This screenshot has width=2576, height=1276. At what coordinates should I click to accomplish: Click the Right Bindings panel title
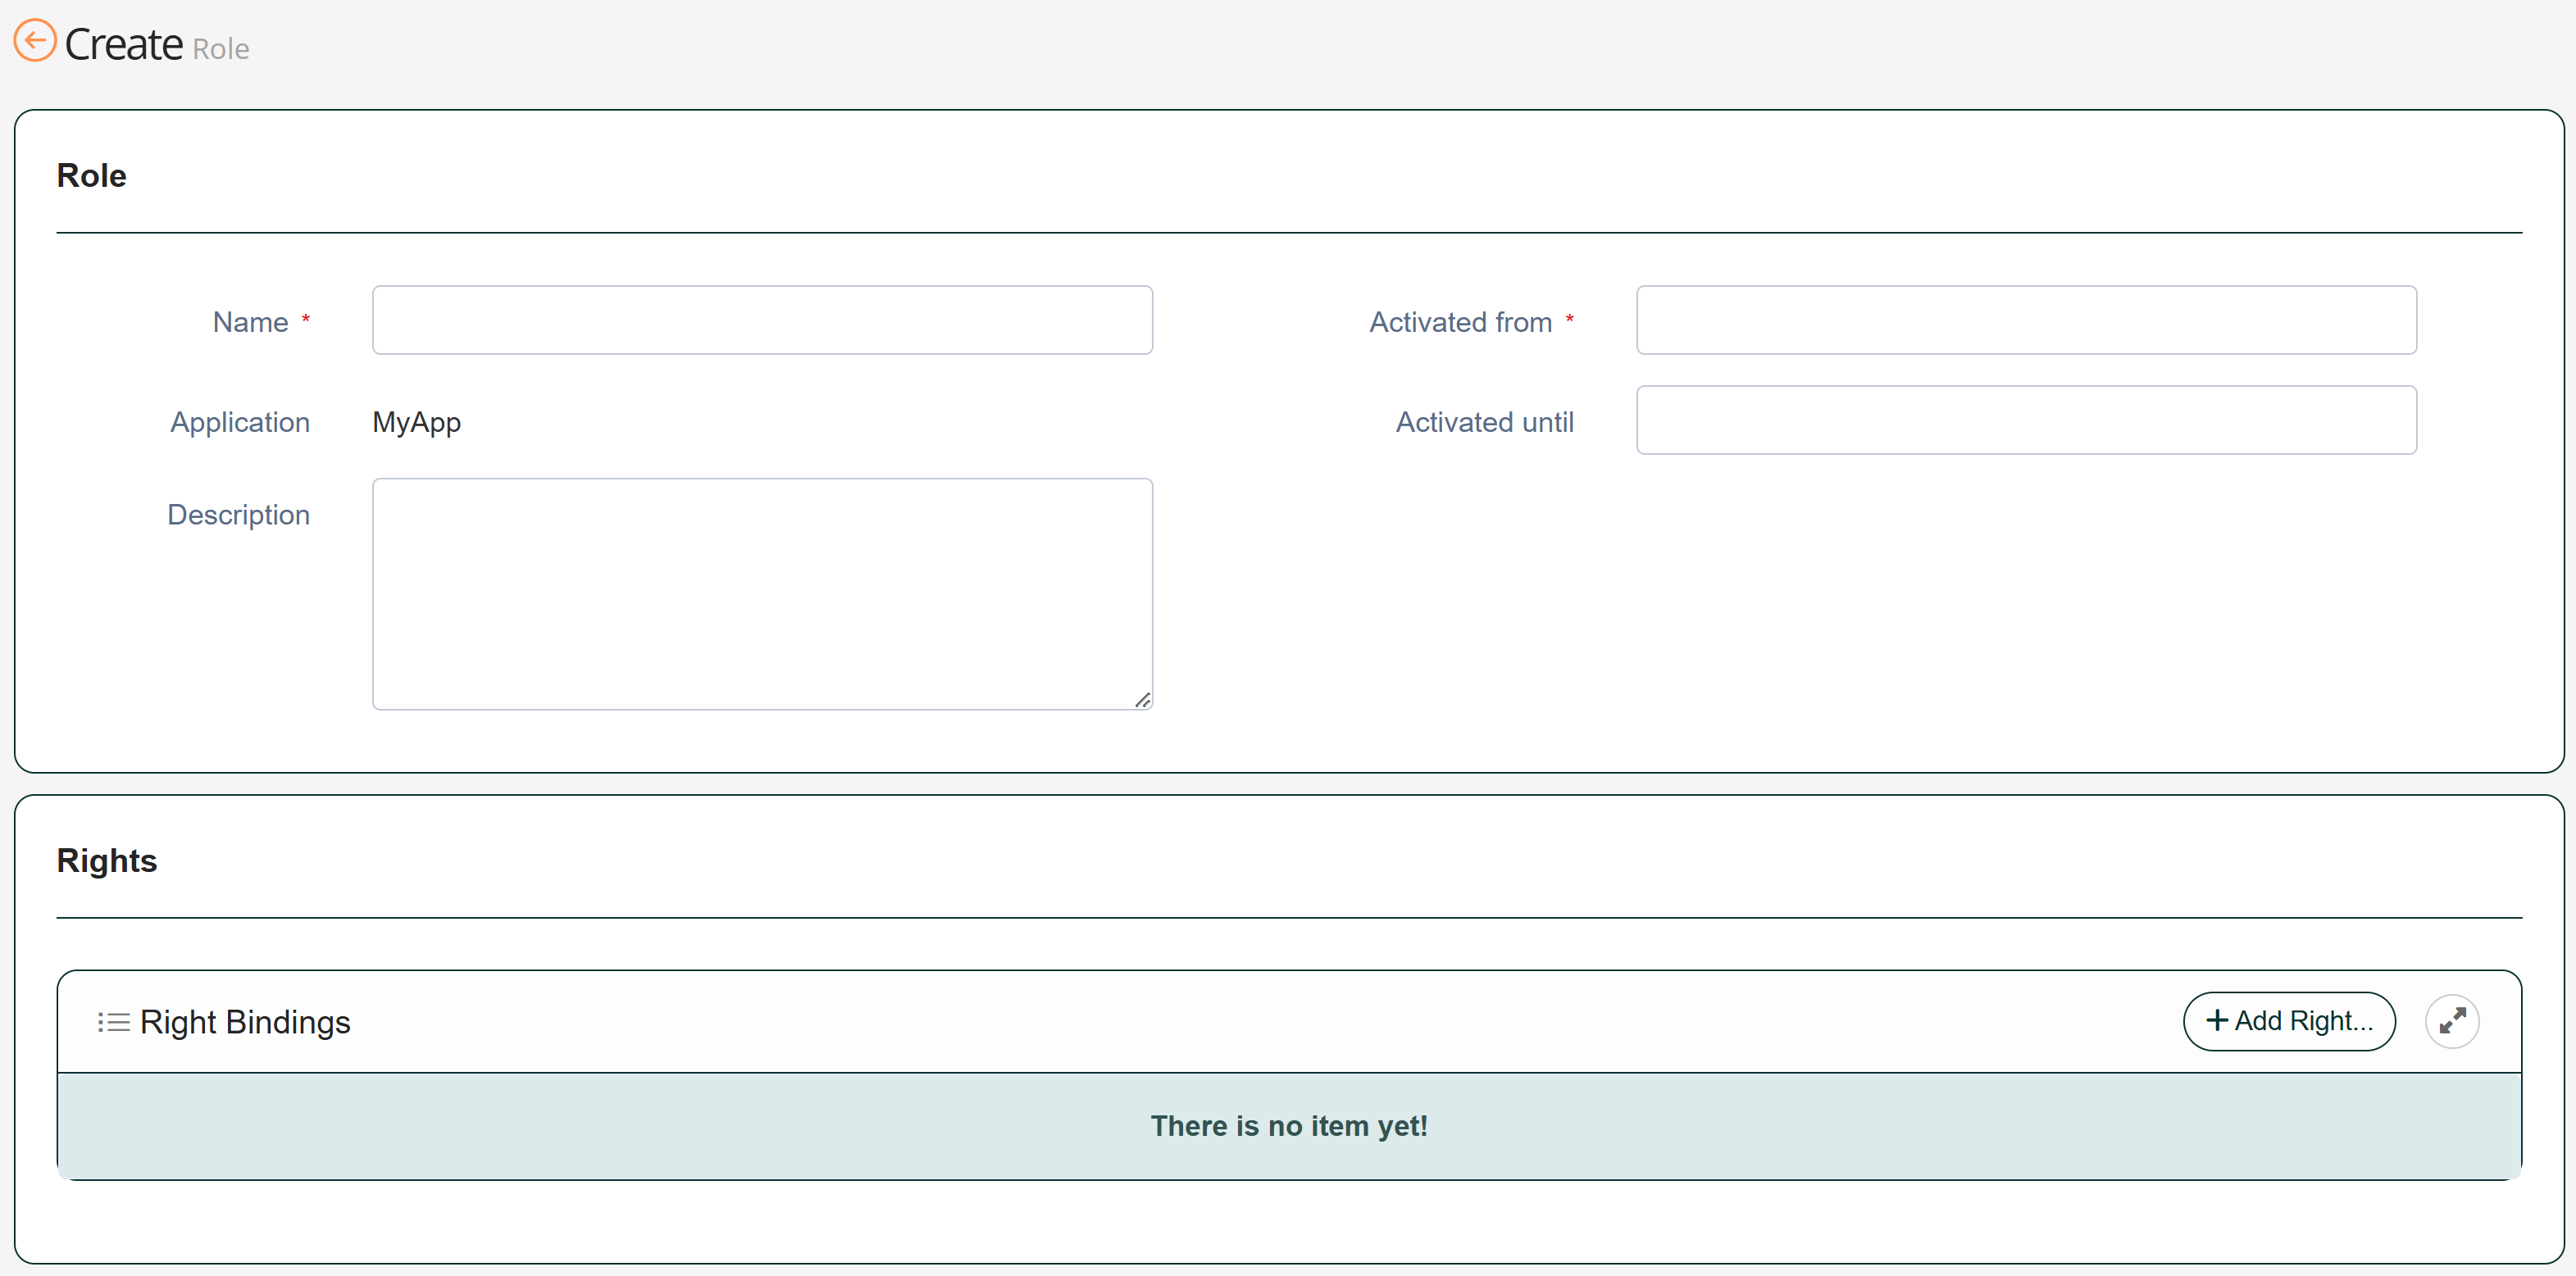[245, 1022]
